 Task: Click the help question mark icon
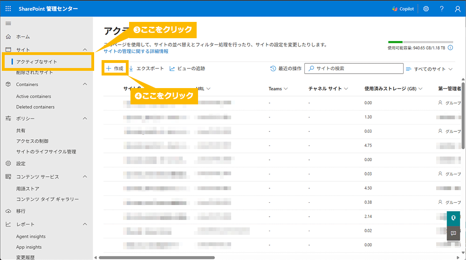[442, 9]
